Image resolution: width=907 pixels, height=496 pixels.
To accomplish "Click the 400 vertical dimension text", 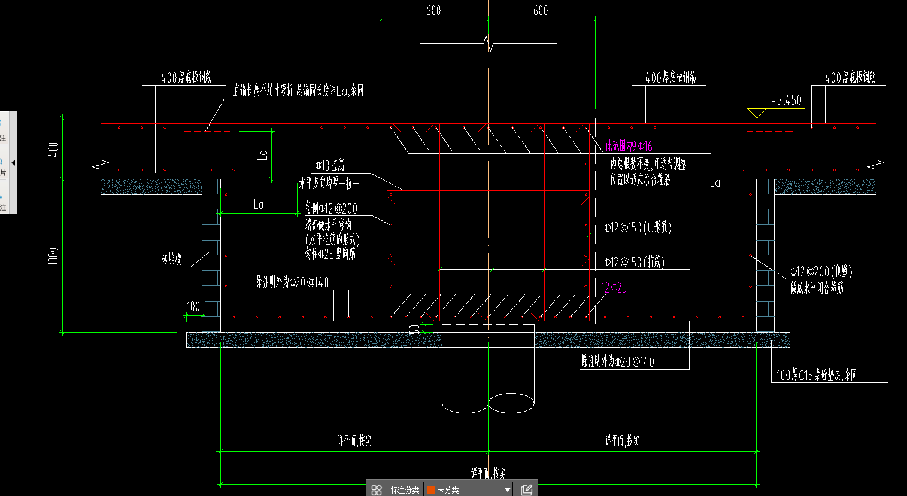I will click(53, 149).
